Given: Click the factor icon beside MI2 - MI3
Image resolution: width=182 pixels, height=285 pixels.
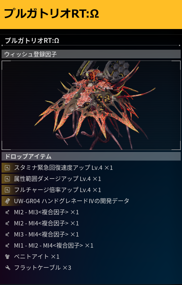Looking at the screenshot, I should (x=7, y=212).
